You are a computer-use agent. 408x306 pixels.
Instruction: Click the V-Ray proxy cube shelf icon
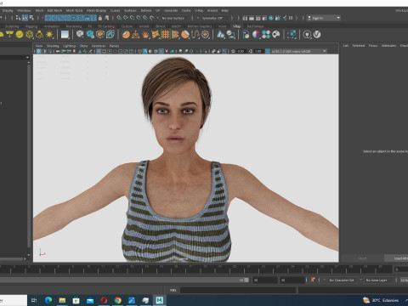[x=80, y=35]
